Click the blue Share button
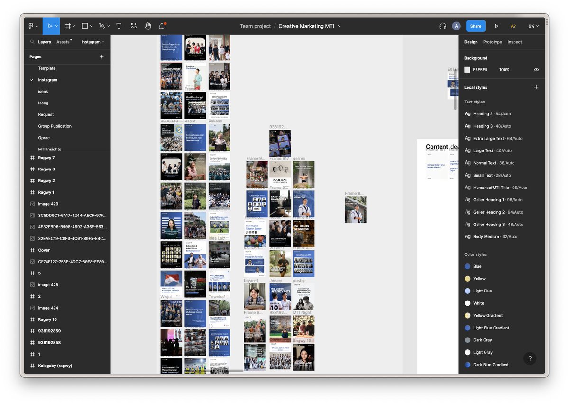This screenshot has height=404, width=569. click(476, 26)
